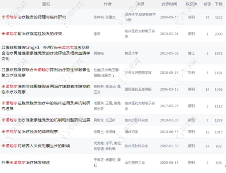Open source 国外医学.皮肤性病学分册

pos(140,17)
